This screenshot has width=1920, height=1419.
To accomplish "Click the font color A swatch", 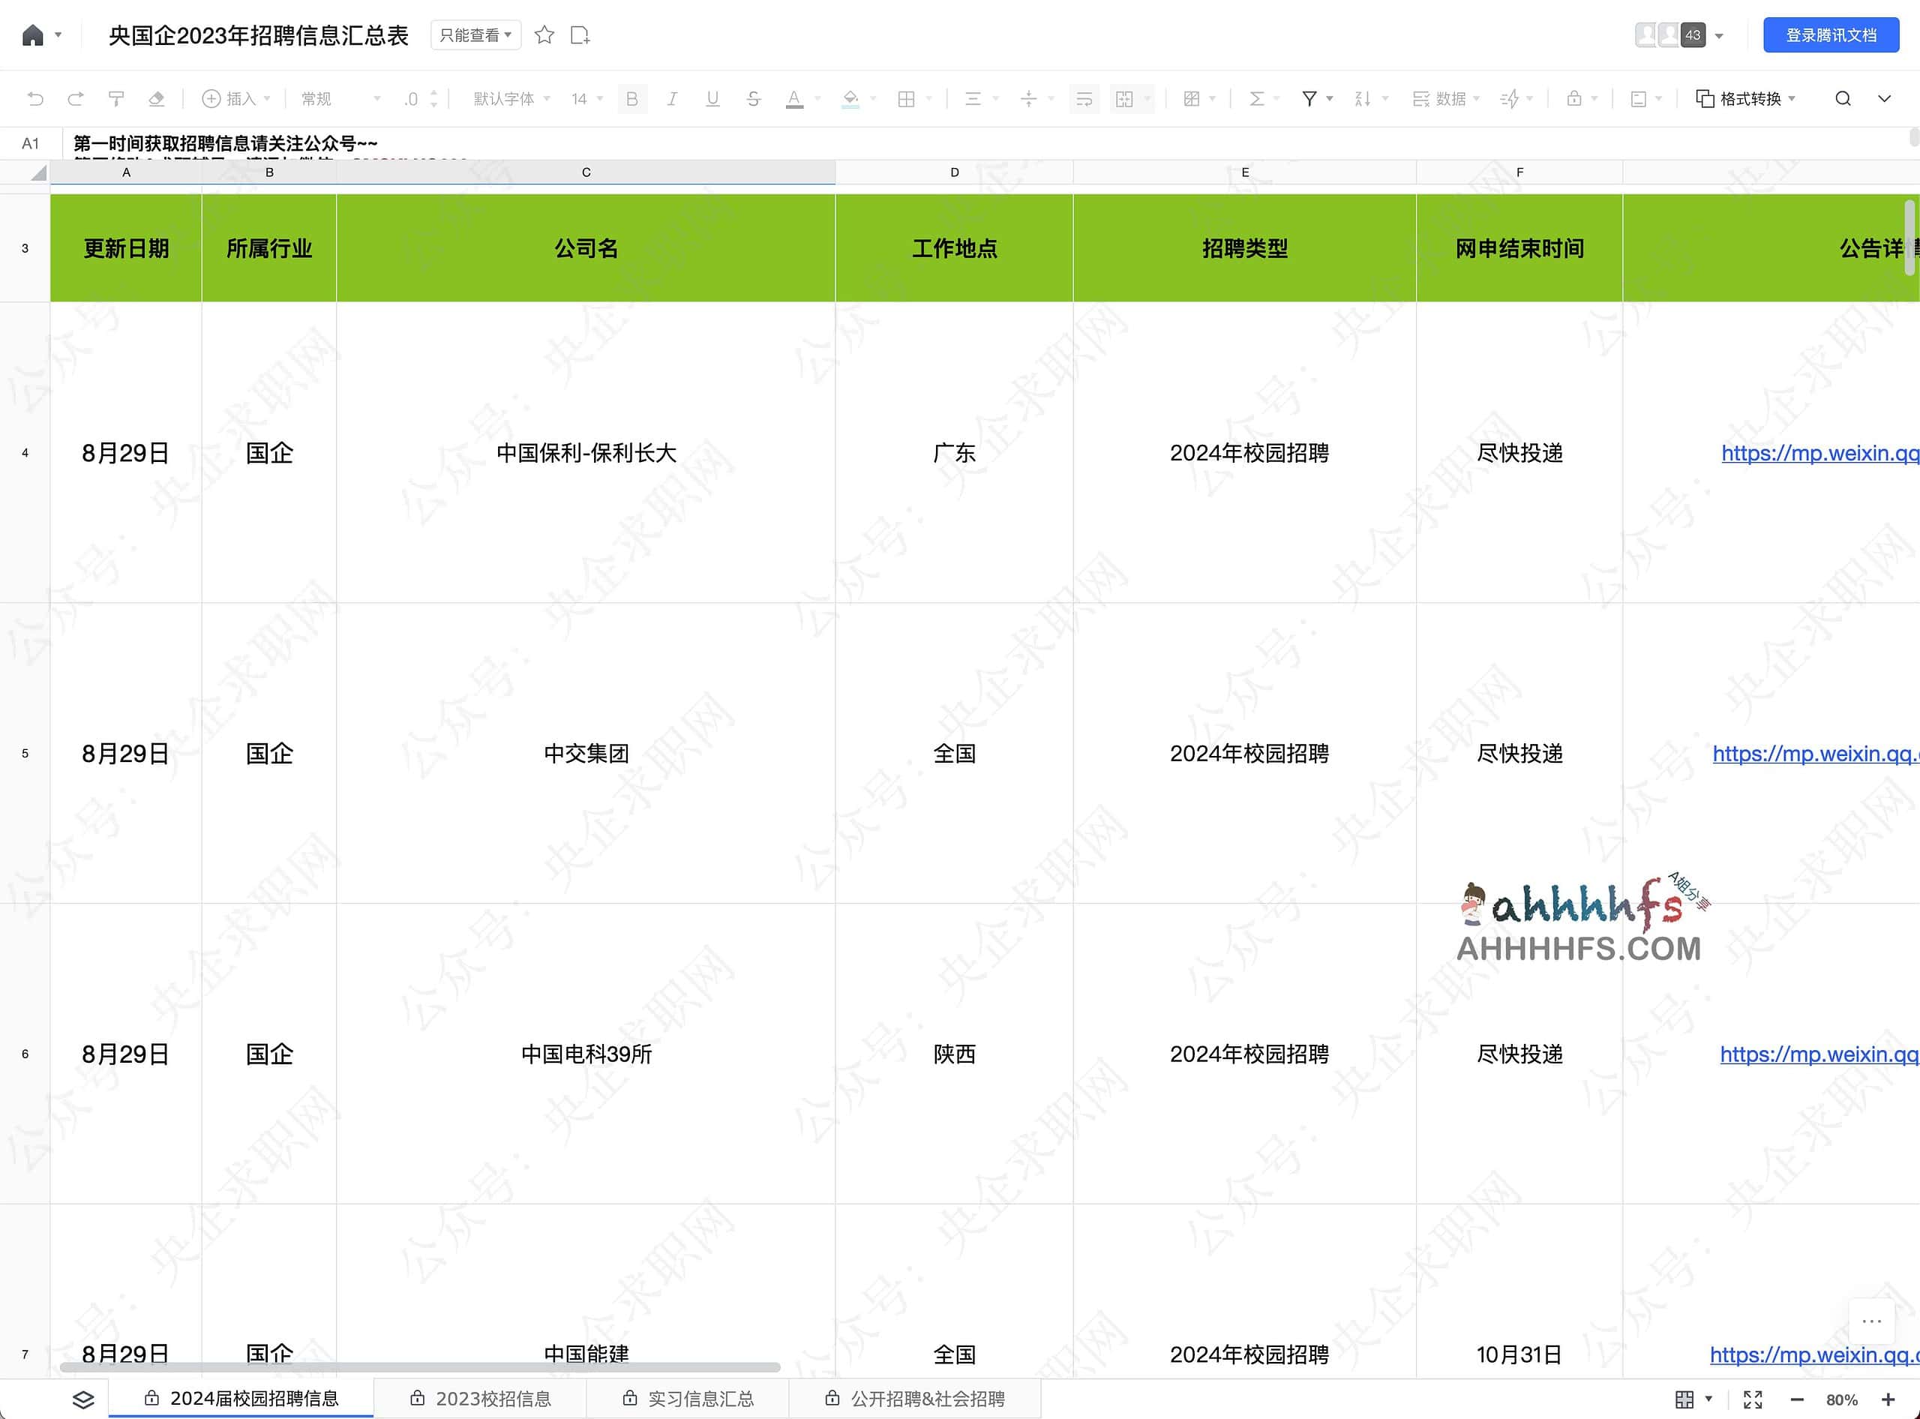I will coord(793,99).
